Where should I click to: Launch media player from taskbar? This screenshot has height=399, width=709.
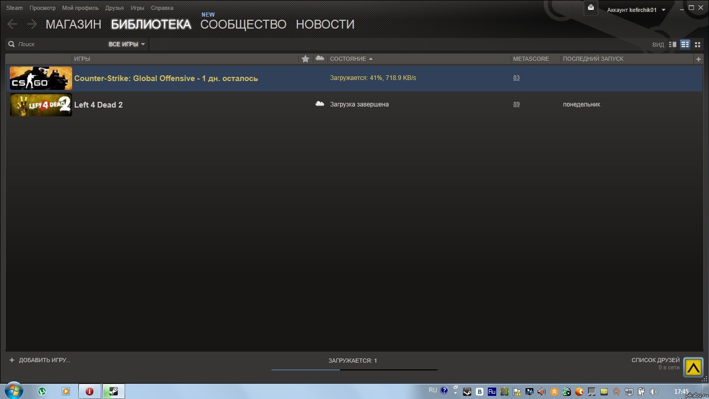coord(66,391)
